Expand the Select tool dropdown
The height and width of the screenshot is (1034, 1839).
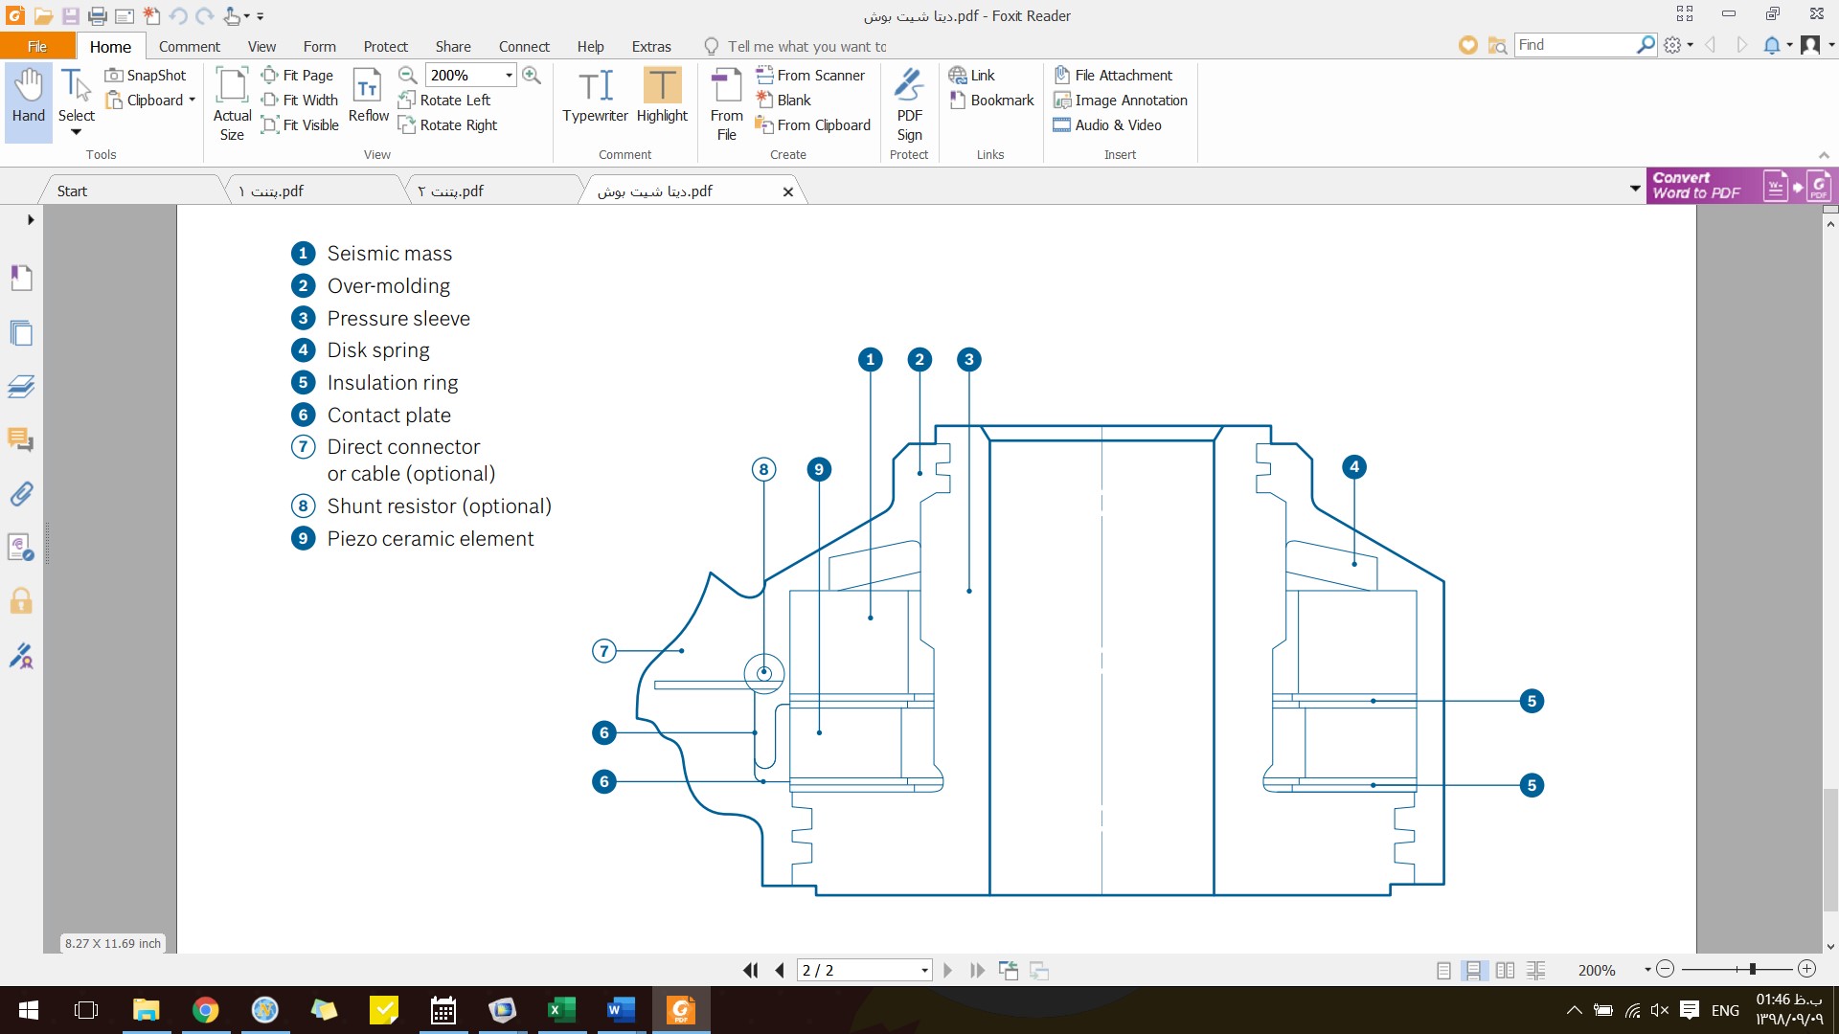click(x=76, y=131)
